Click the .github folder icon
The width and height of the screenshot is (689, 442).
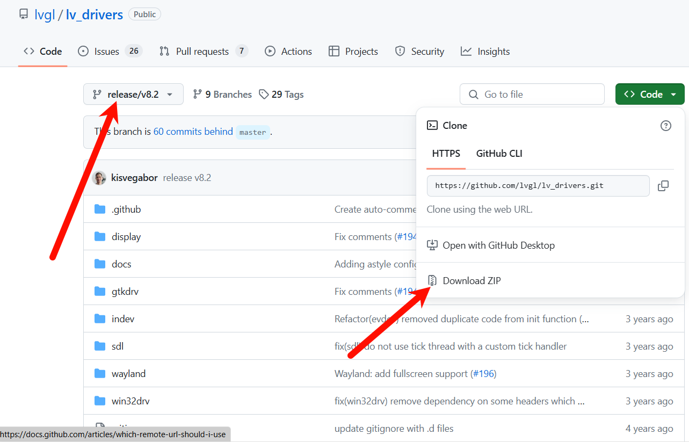(100, 209)
